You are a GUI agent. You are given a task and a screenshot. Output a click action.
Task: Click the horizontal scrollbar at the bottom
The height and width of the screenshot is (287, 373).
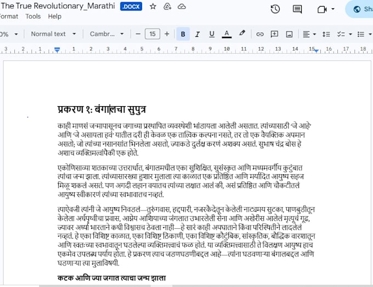pyautogui.click(x=162, y=286)
